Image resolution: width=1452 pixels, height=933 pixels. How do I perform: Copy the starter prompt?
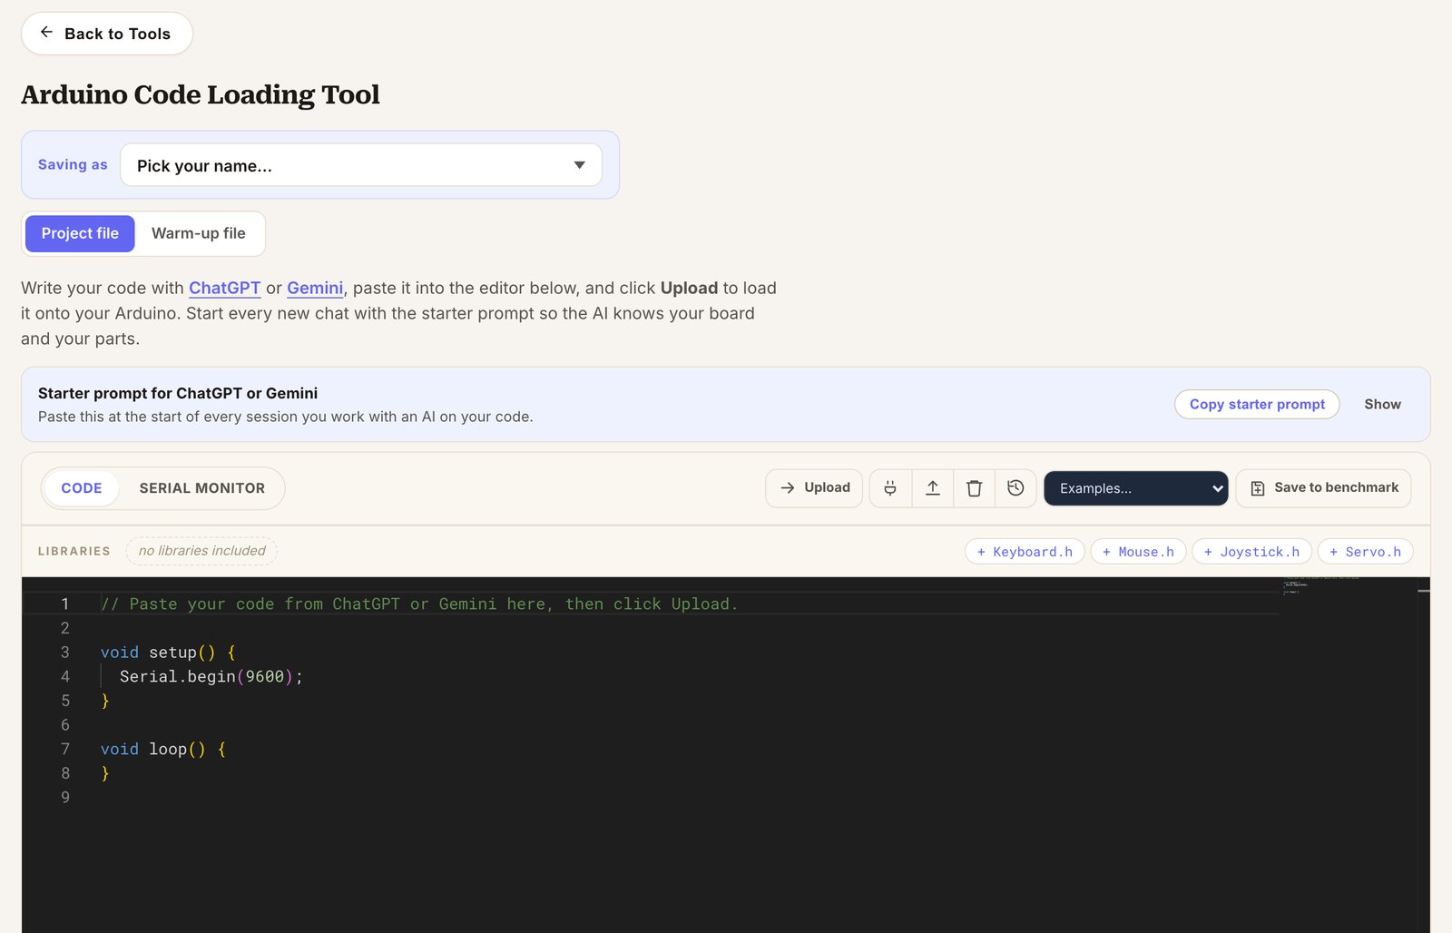(x=1257, y=405)
